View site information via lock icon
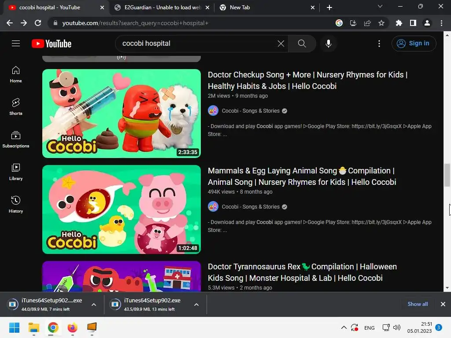Viewport: 451px width, 338px height. 55,23
